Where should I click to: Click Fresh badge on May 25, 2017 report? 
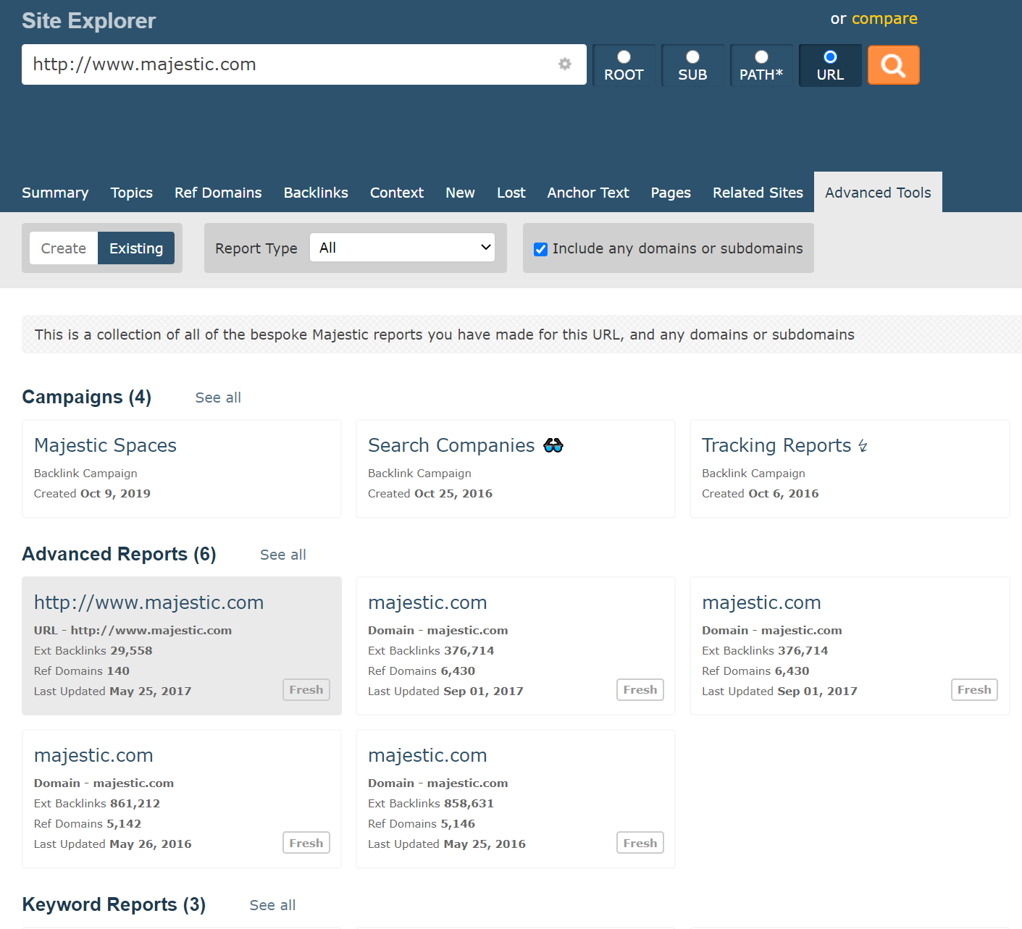[306, 690]
